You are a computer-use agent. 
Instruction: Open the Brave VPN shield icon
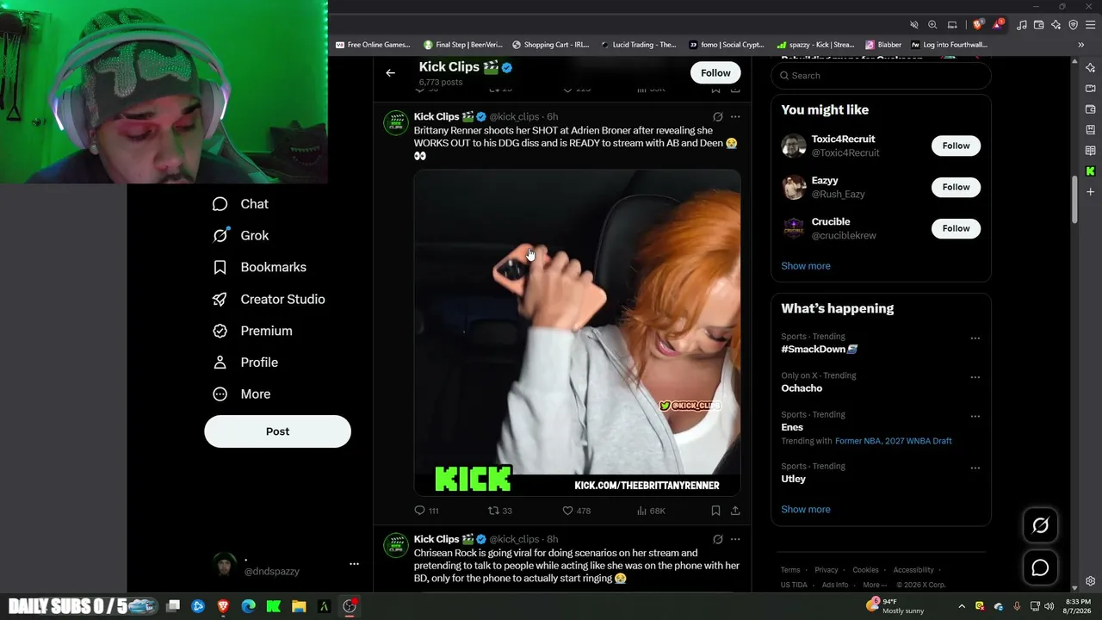pyautogui.click(x=1073, y=25)
